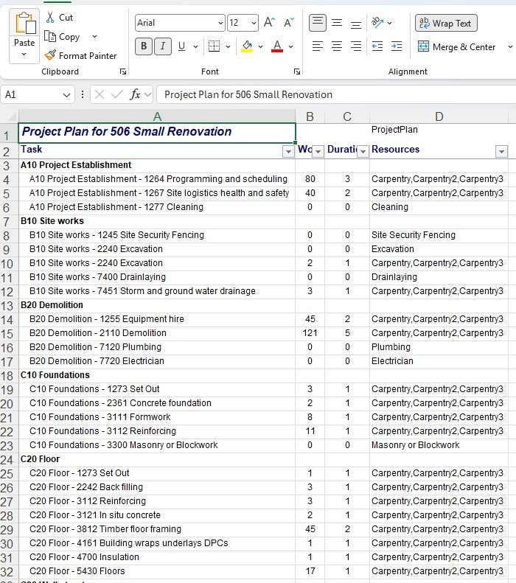Open the borders options arrow
516x583 pixels.
228,47
